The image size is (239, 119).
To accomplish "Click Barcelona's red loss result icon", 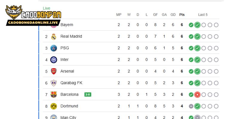I will pyautogui.click(x=197, y=95).
